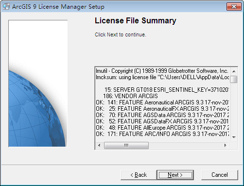Click the 'Click Next to continue.' text
Viewport: 244px width, 186px height.
(x=121, y=34)
